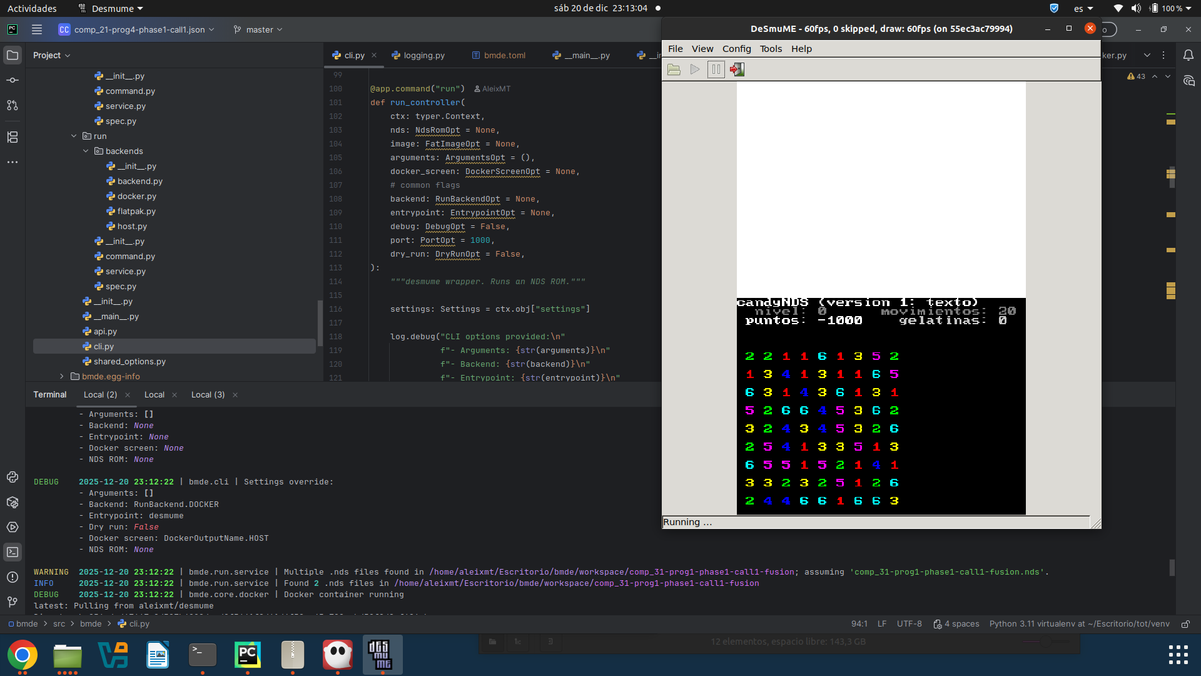Select the Local (3) terminal tab
The height and width of the screenshot is (676, 1201).
point(208,395)
